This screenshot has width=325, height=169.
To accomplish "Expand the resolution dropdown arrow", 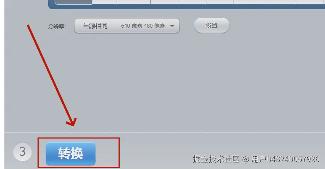I will (x=172, y=26).
